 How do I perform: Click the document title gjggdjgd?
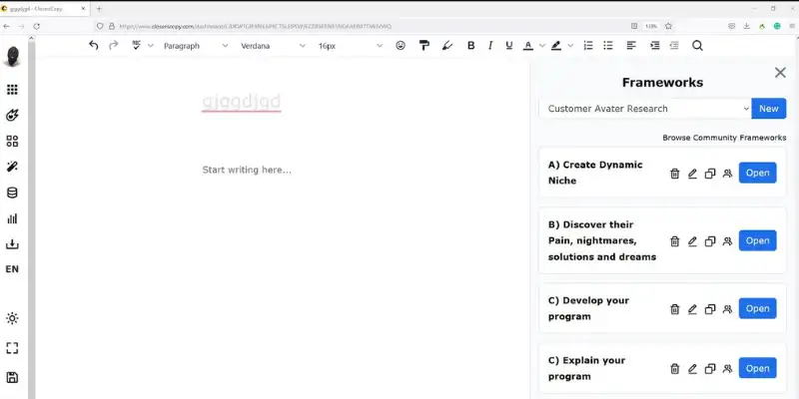242,102
